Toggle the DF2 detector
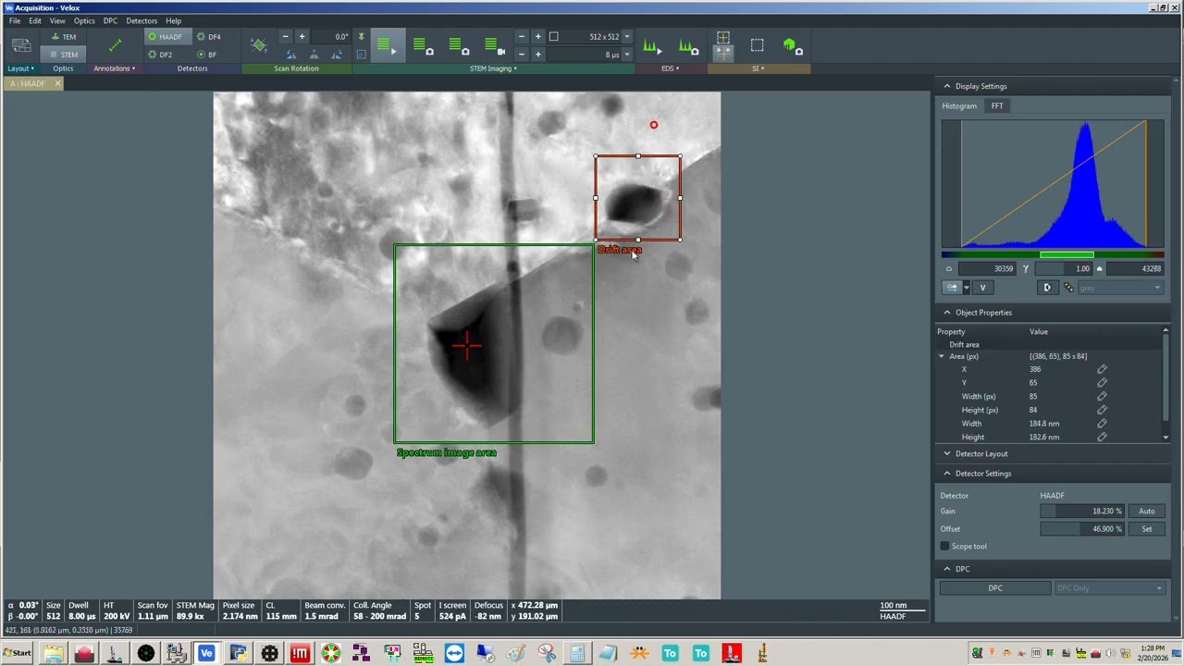The width and height of the screenshot is (1184, 666). coord(161,55)
